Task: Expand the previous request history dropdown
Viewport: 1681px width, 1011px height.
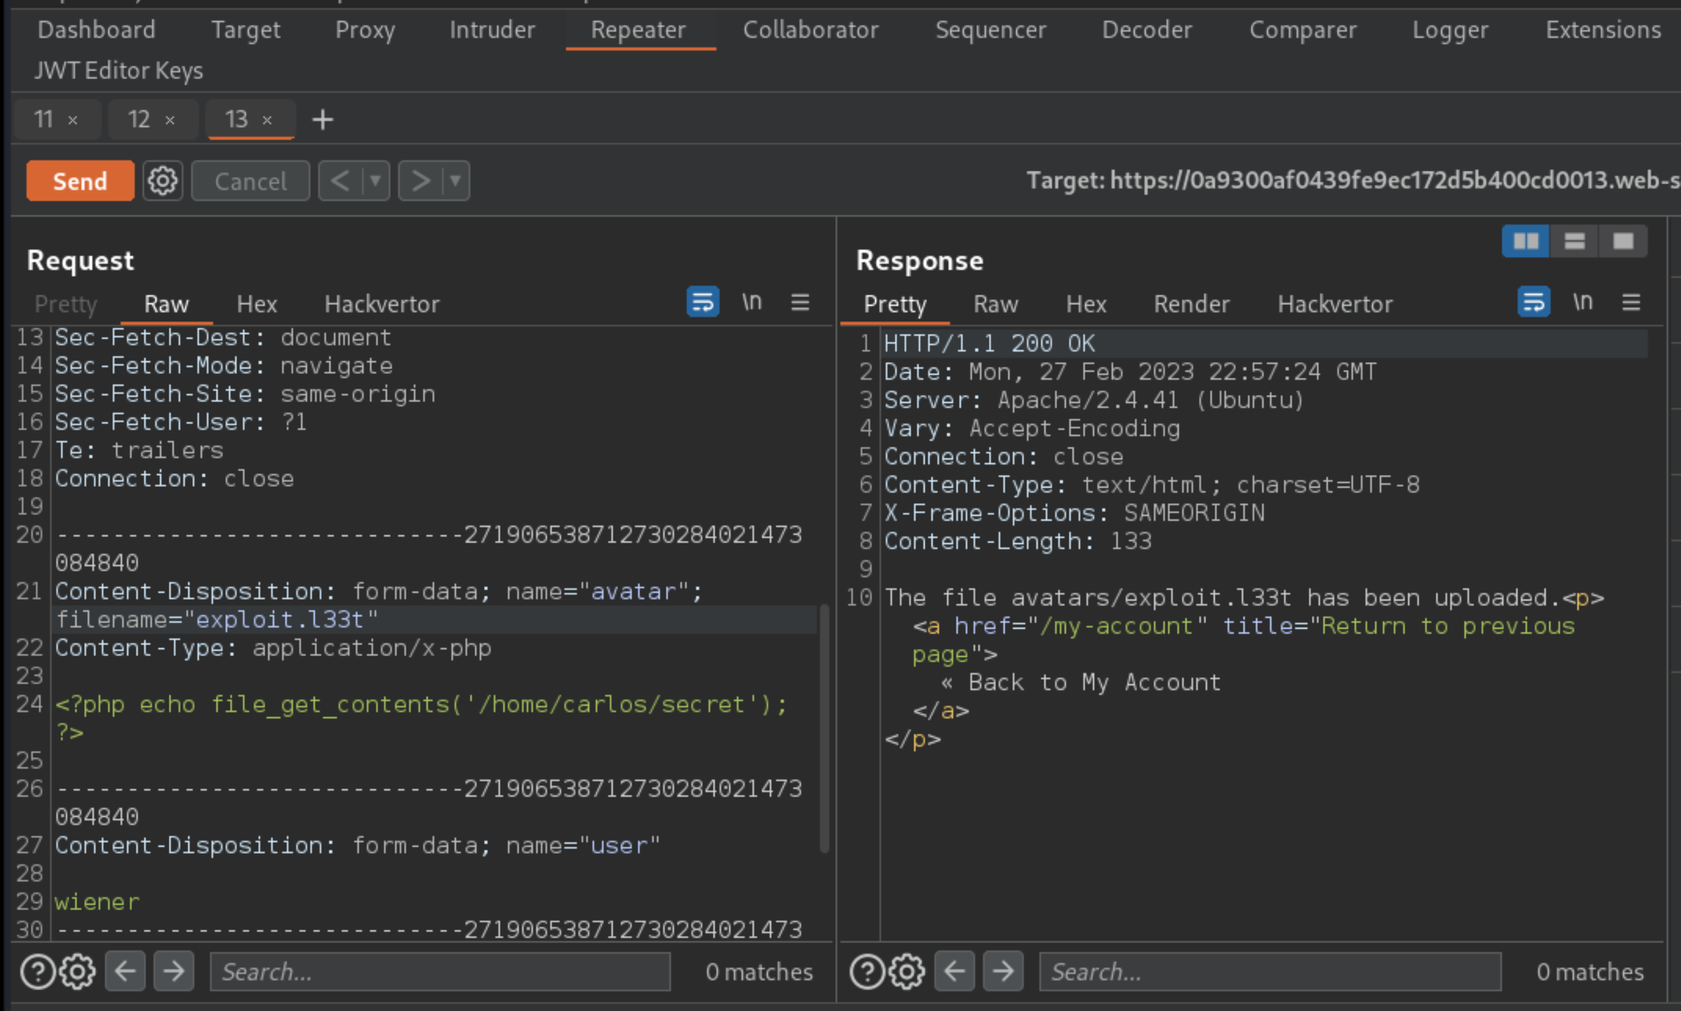Action: pos(375,181)
